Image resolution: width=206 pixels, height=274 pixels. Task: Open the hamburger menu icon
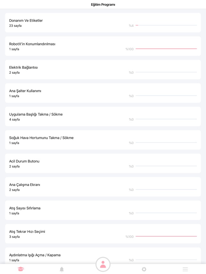(x=185, y=269)
